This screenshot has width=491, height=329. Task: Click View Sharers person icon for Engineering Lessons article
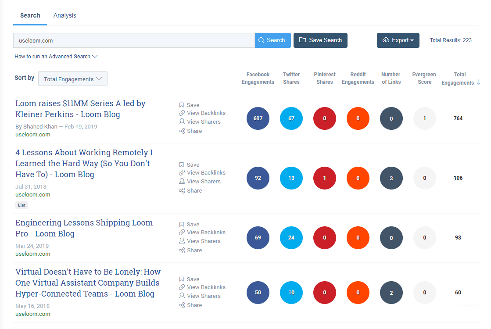tap(182, 241)
